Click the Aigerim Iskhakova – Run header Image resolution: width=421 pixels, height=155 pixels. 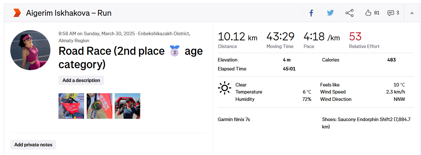tap(69, 13)
